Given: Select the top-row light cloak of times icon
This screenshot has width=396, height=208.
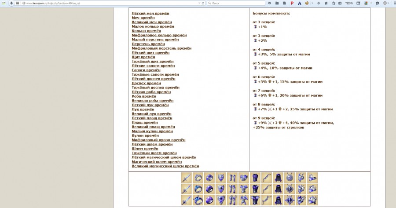Looking at the screenshot, I should (x=278, y=178).
